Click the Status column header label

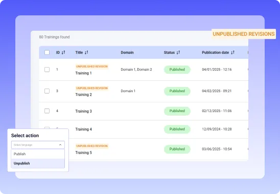coord(169,52)
